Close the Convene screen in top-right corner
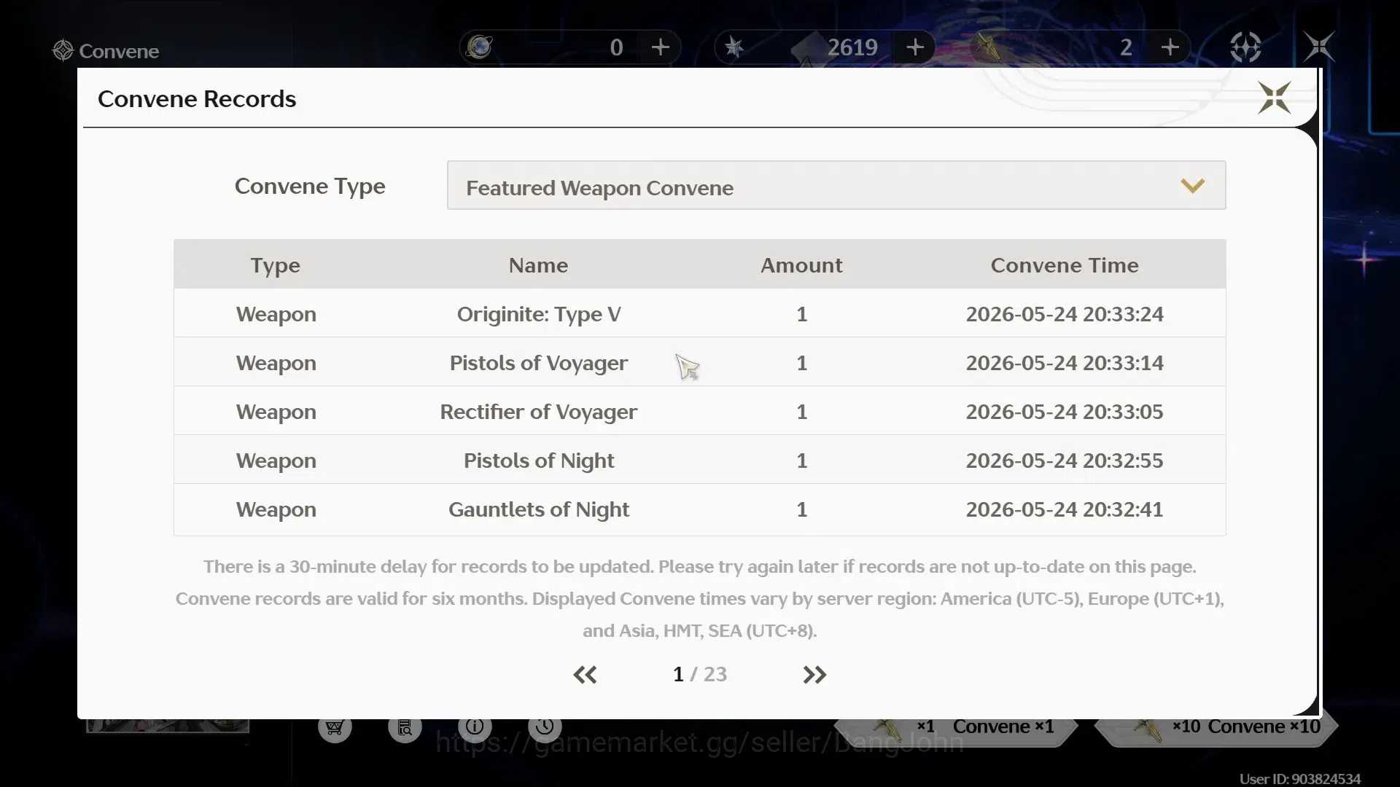This screenshot has width=1400, height=787. 1319,47
